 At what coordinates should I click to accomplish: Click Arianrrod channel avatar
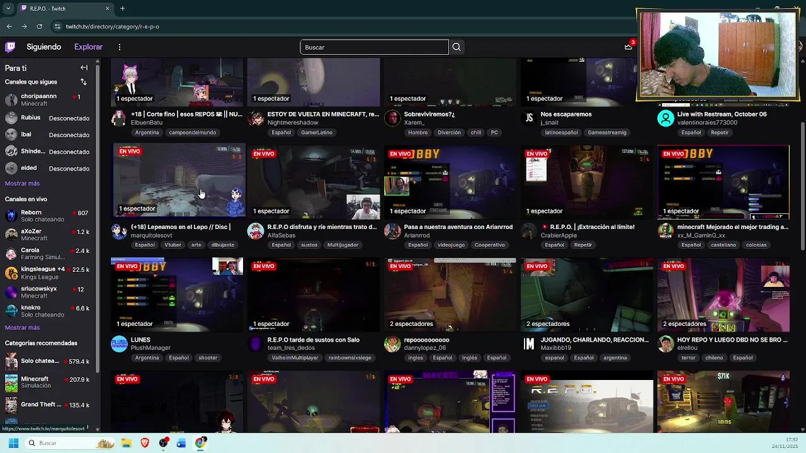click(392, 231)
